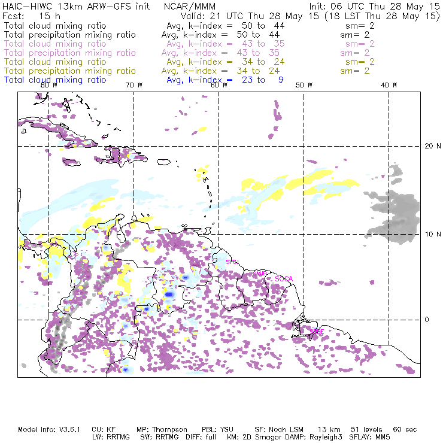Image resolution: width=443 pixels, height=443 pixels.
Task: Click the "20 N" latitude label
Action: pyautogui.click(x=433, y=146)
